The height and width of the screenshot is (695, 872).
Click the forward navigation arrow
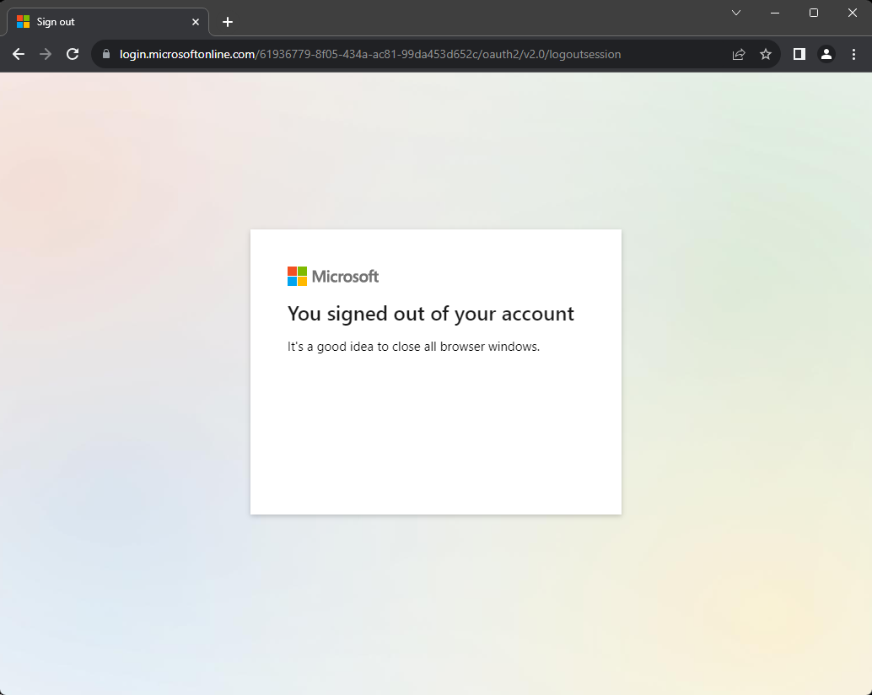pyautogui.click(x=46, y=54)
